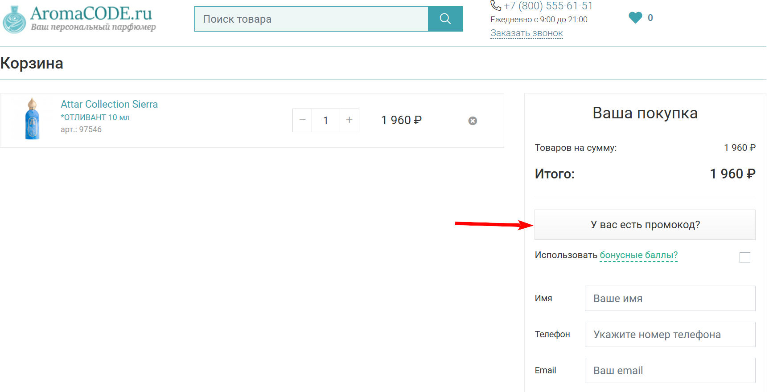Click the Ежедневно с 9:00 до 21:00 text
This screenshot has width=769, height=392.
click(x=539, y=20)
